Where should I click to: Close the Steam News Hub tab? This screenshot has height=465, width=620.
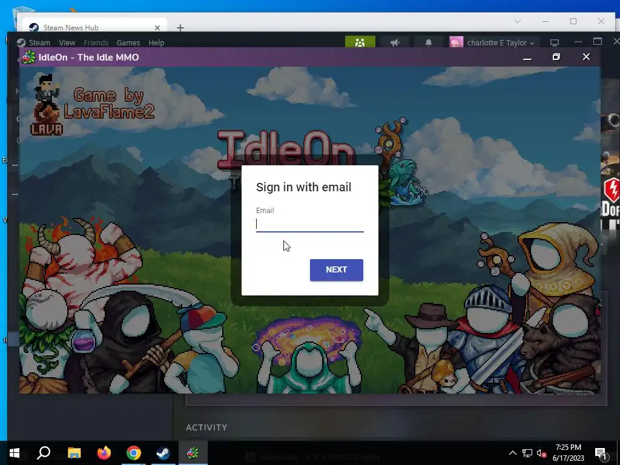pos(157,28)
